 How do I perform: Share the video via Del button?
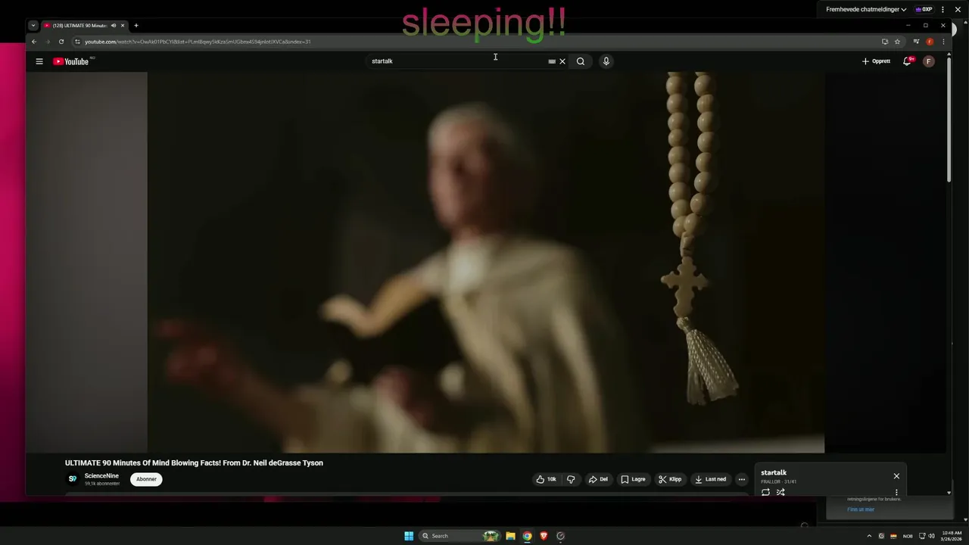coord(598,479)
